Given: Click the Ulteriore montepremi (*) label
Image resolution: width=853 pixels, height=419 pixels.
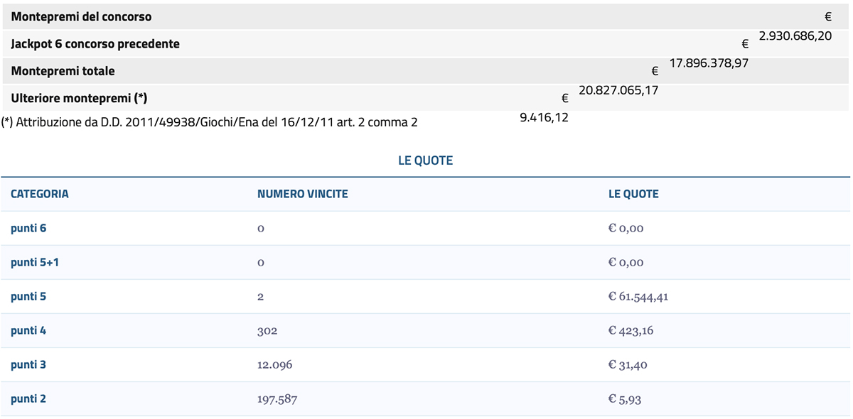Looking at the screenshot, I should point(80,97).
